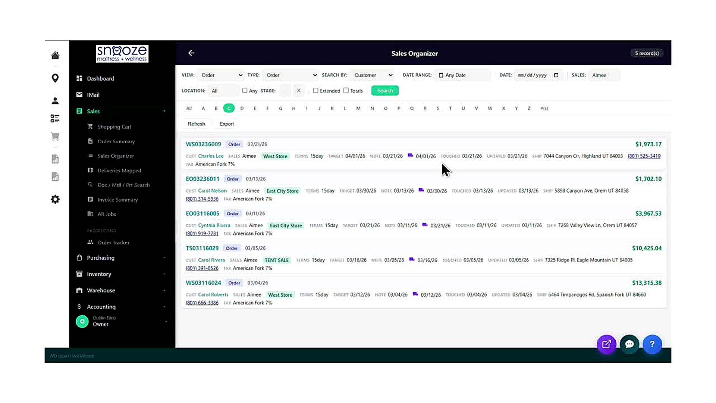Expand the Warehouse menu section
Screen dimensions: 716x403
[164, 290]
